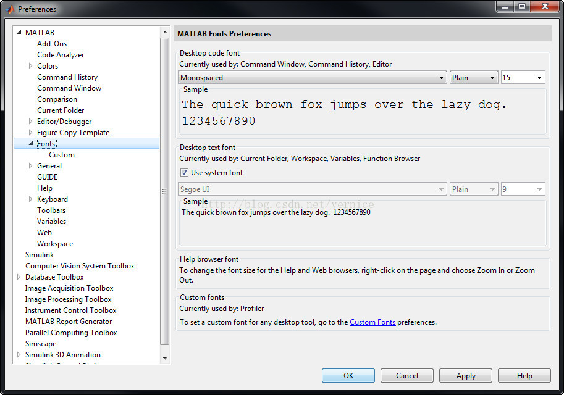Select Instrument Control Toolbox
Image resolution: width=564 pixels, height=395 pixels.
coord(71,310)
